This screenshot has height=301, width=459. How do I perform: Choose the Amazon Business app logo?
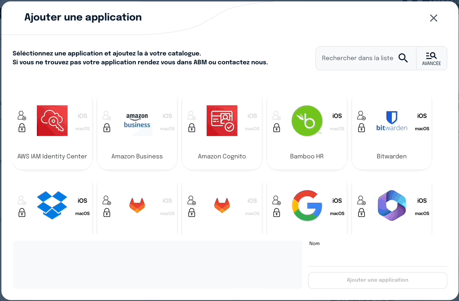coord(137,121)
